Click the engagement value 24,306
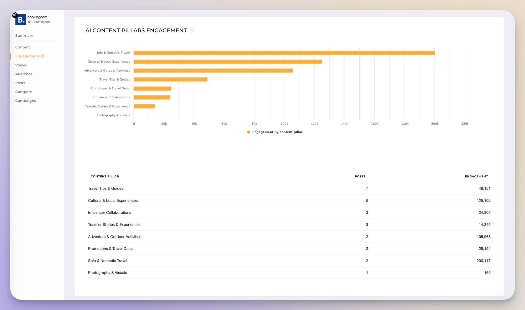This screenshot has height=310, width=525. click(485, 213)
